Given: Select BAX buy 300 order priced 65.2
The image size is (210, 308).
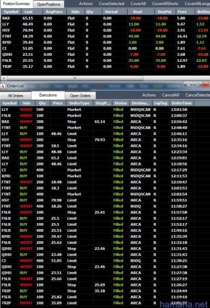Looking at the screenshot, I should coord(105,158).
